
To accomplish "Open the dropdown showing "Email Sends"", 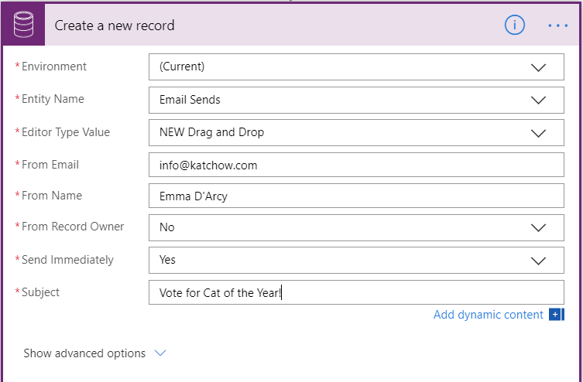I will 341,100.
